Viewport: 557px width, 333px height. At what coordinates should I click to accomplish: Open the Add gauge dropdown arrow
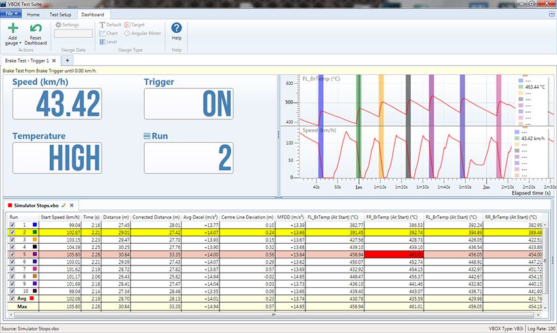pos(20,43)
